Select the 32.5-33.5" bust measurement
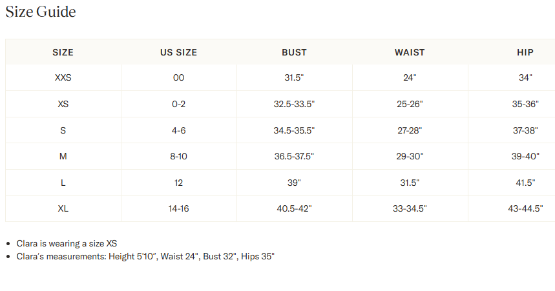The image size is (555, 291). tap(294, 105)
